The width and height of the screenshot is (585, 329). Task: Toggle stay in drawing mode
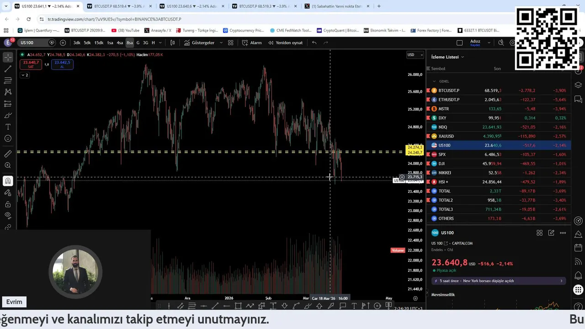click(8, 192)
